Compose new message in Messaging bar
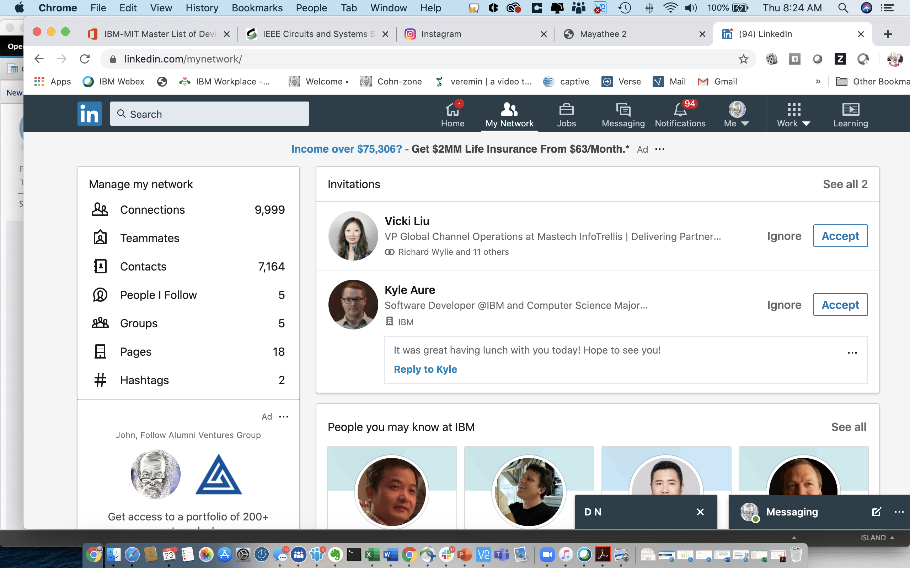This screenshot has height=568, width=910. 876,512
